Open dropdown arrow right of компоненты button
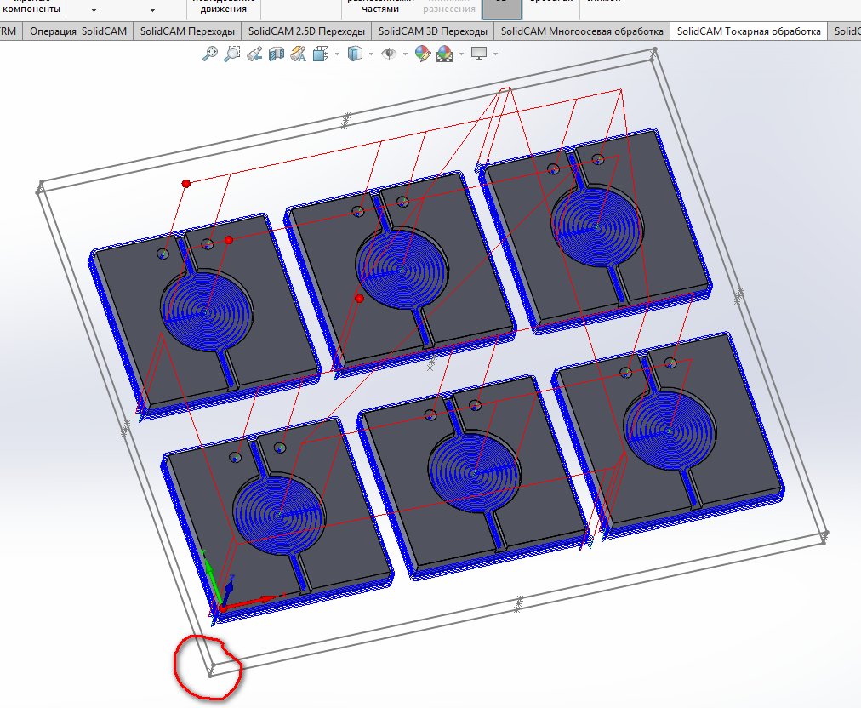This screenshot has height=708, width=861. click(x=94, y=10)
